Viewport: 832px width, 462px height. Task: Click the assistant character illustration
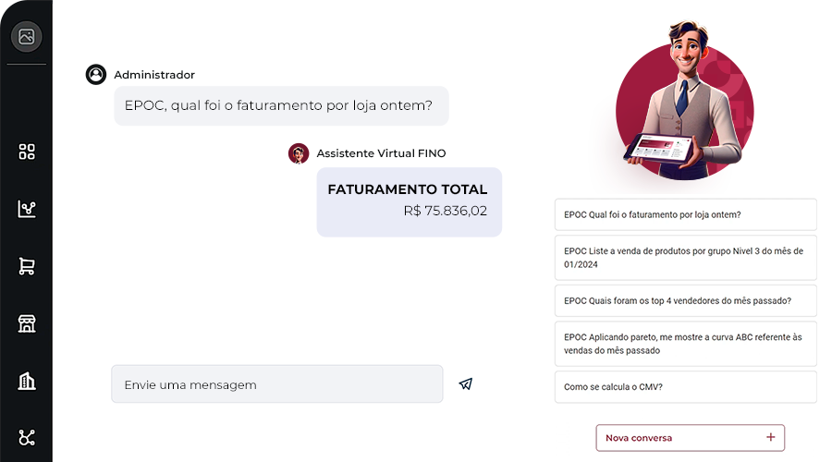click(x=684, y=101)
